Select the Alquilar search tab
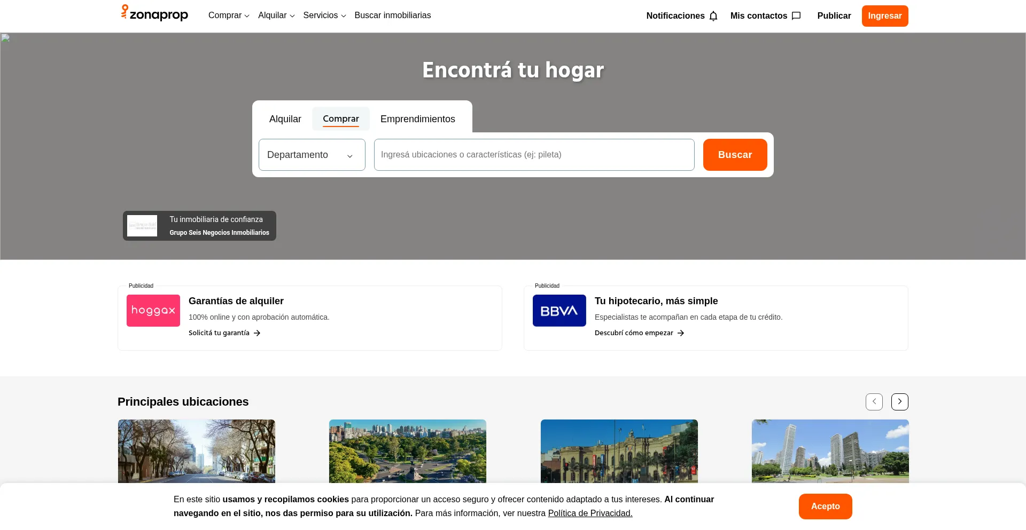 point(285,119)
